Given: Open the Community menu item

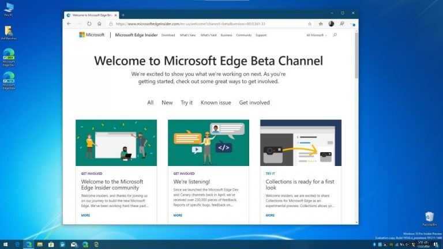Looking at the screenshot, I should pos(244,35).
